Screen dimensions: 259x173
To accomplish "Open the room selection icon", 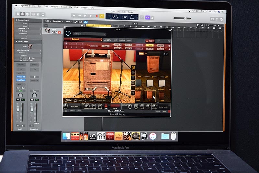I will (x=133, y=83).
